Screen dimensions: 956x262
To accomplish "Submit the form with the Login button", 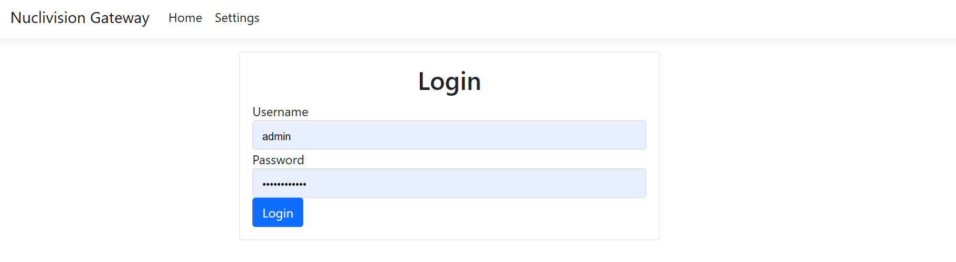I will pyautogui.click(x=278, y=212).
